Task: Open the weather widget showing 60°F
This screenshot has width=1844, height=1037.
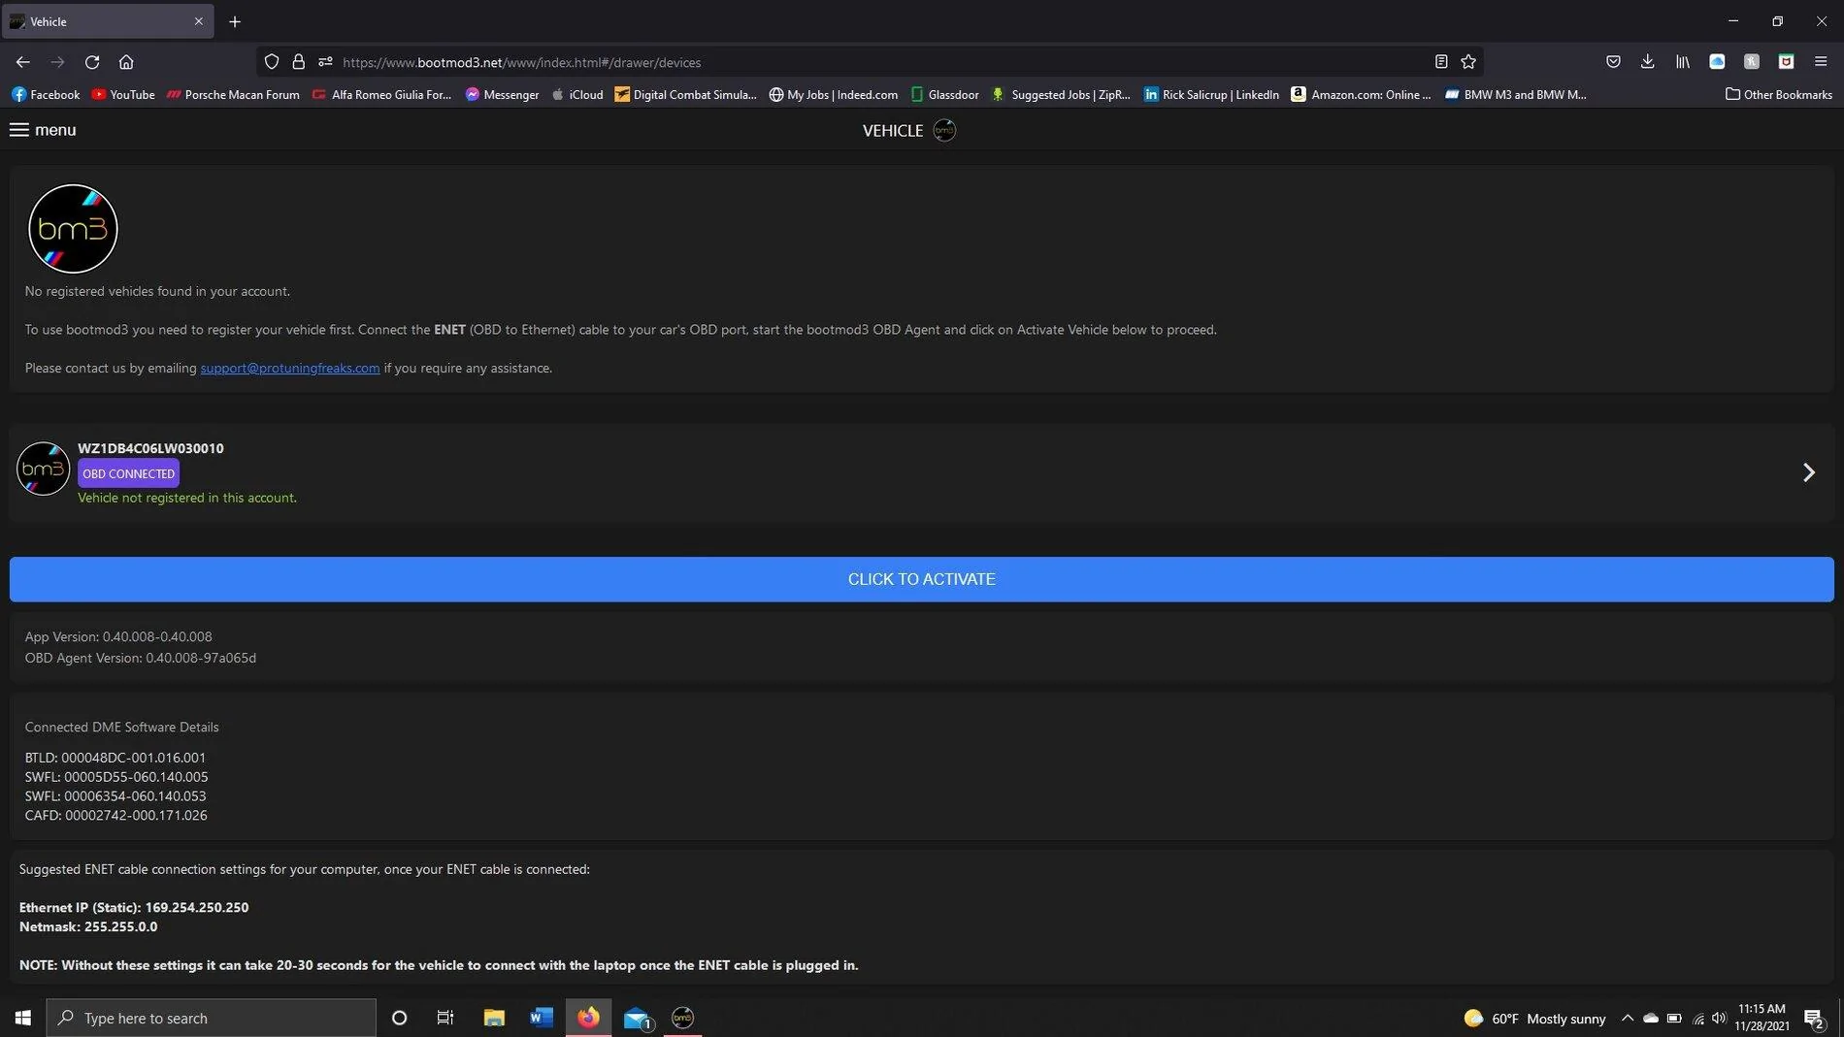Action: click(x=1534, y=1018)
